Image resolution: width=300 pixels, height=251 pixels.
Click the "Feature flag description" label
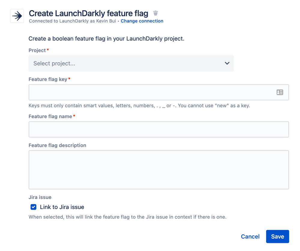coord(57,145)
